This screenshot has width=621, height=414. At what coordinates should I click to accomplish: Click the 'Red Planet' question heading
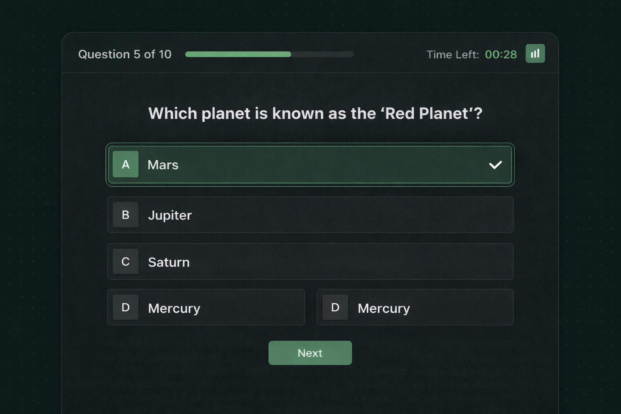pos(315,114)
